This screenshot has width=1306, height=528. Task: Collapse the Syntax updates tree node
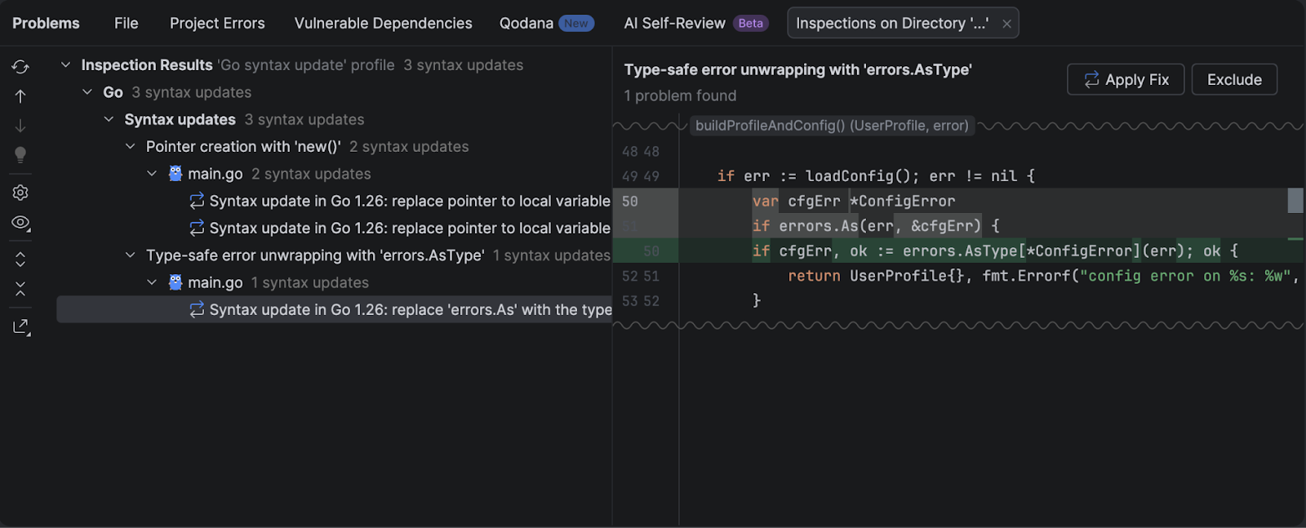tap(109, 120)
